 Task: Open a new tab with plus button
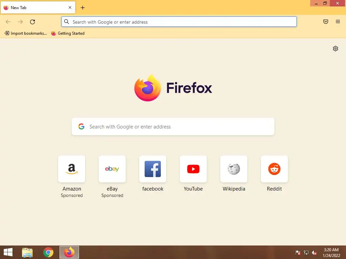click(x=82, y=8)
